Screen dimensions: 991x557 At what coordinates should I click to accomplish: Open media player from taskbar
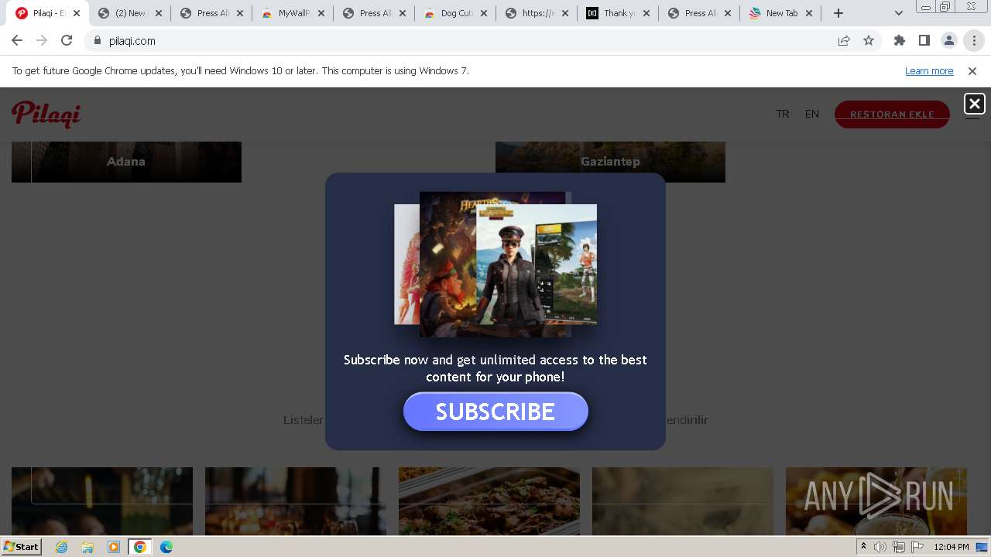114,547
